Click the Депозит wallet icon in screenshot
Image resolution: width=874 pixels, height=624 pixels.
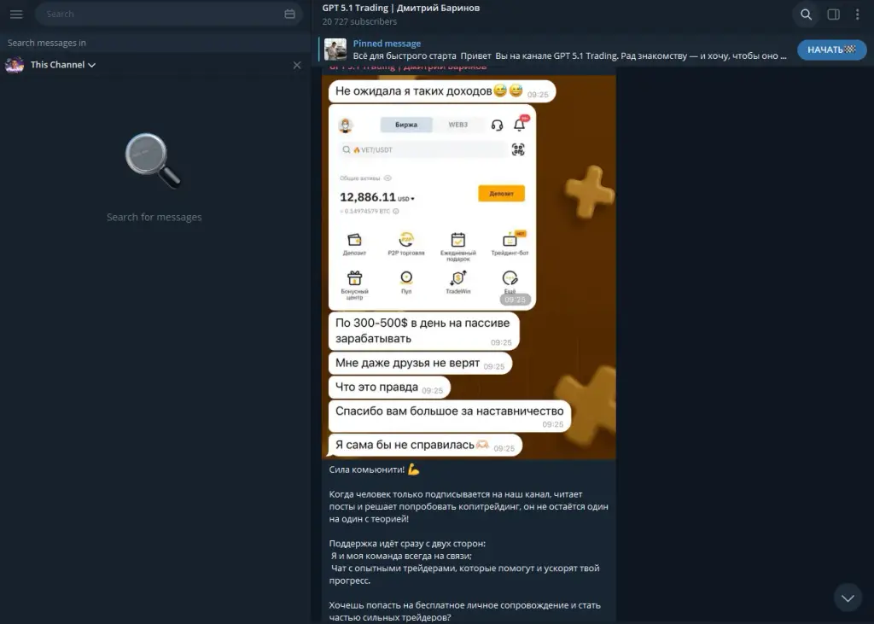[354, 241]
